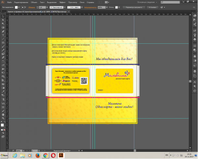Open the Редактирование menu
The width and height of the screenshot is (198, 159).
pos(21,2)
